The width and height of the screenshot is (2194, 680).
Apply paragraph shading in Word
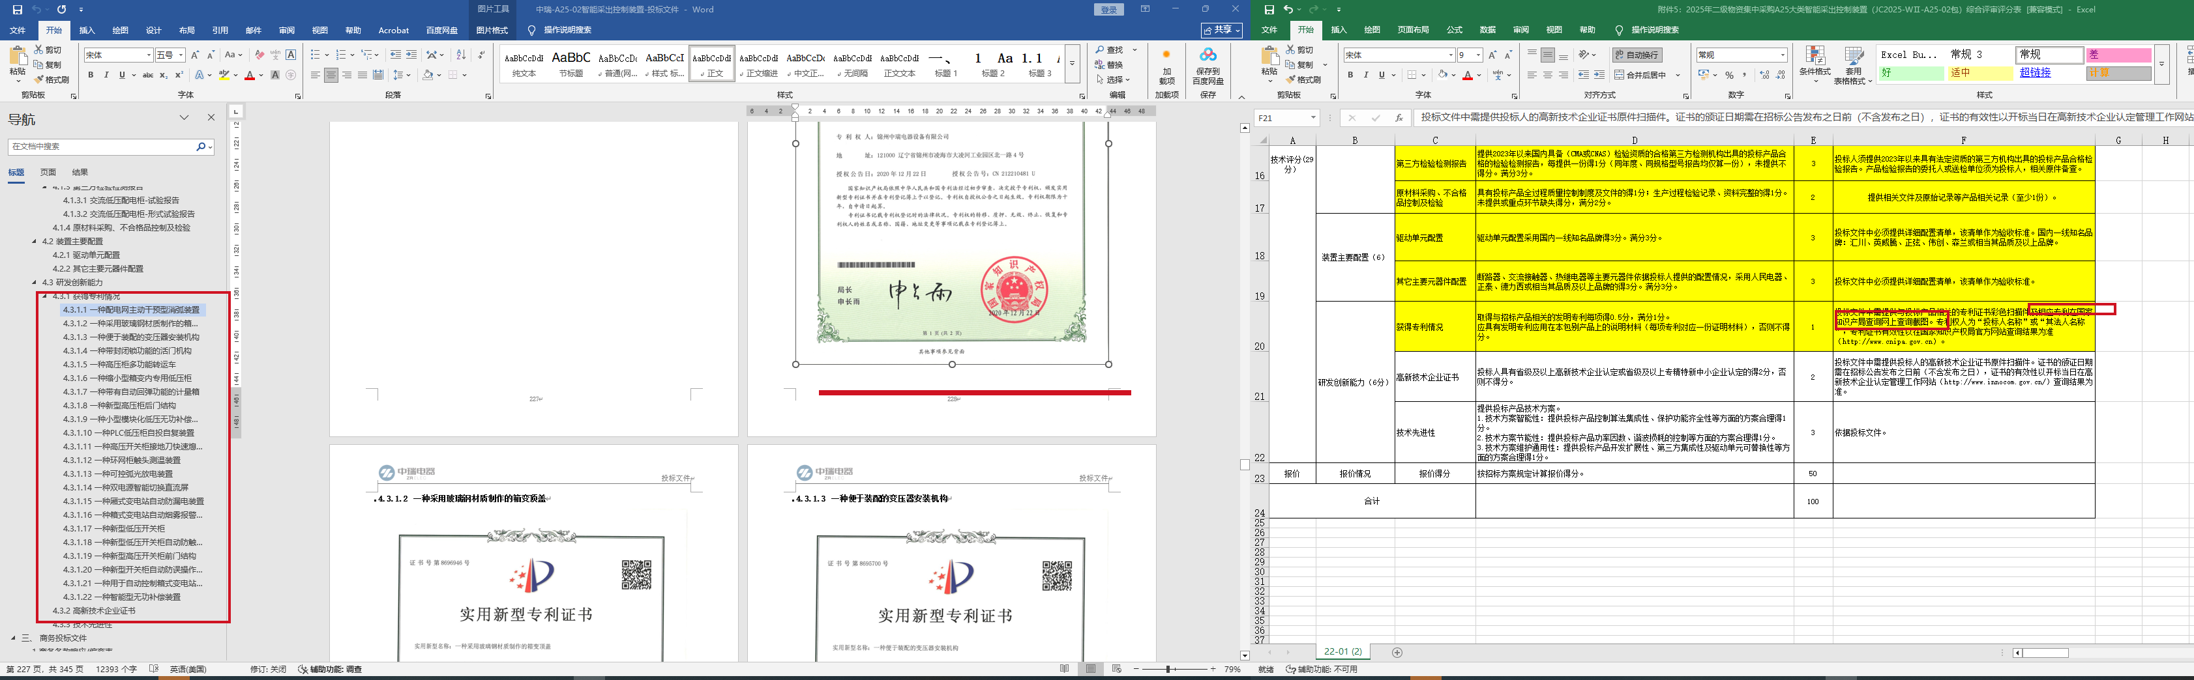tap(429, 75)
